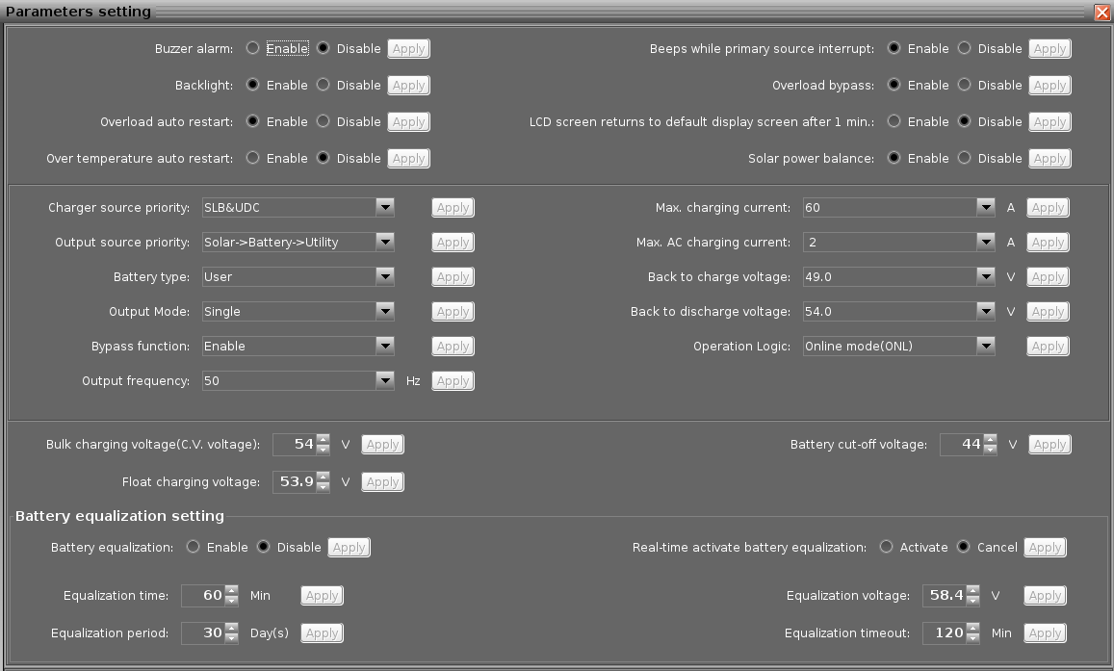Screen dimensions: 1114x671
Task: Open the Output frequency dropdown
Action: click(385, 380)
